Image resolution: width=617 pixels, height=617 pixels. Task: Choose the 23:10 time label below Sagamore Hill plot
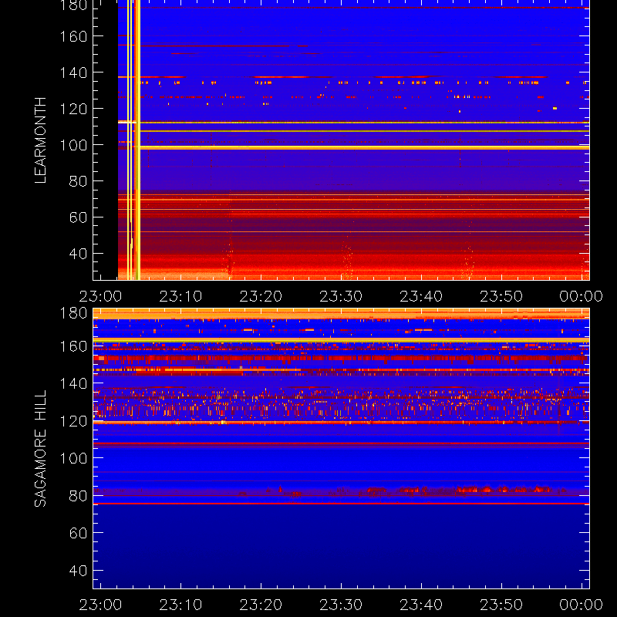click(x=180, y=605)
